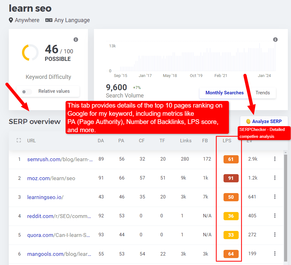Screen dimensions: 291x265
Task: Click the search volume chart info icon
Action: coord(275,39)
